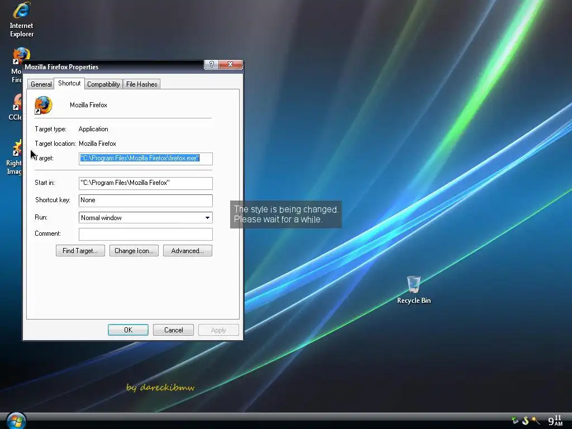Click the empty Comment field
This screenshot has width=572, height=429.
146,234
